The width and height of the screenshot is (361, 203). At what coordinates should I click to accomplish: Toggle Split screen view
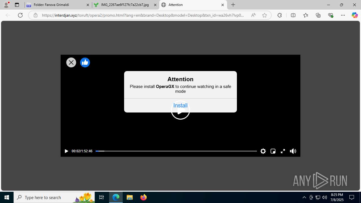293,15
